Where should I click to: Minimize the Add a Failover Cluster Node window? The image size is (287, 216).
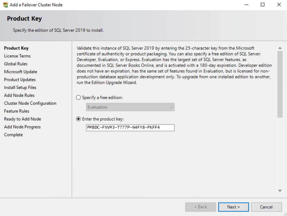(x=247, y=5)
